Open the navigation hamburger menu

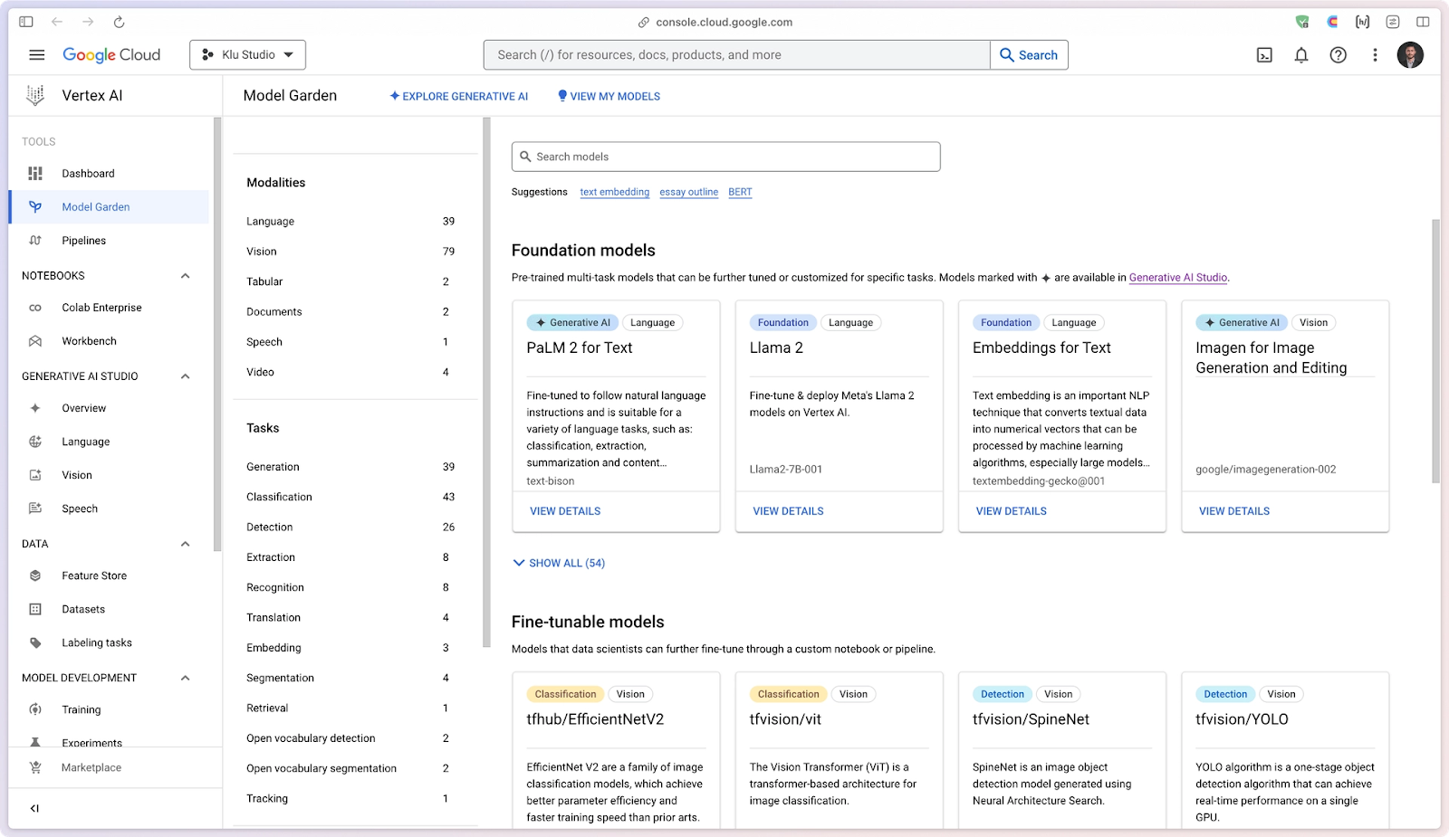click(x=36, y=54)
